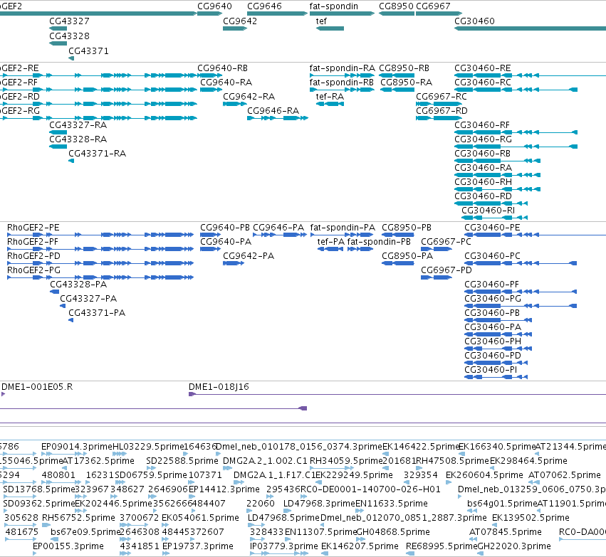The image size is (606, 557).
Task: Open EST label AT07845.5prime
Action: click(506, 532)
